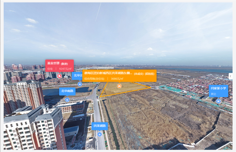Select the 洪泽湖路 road label
Image resolution: width=236 pixels, height=152 pixels.
(x=100, y=126)
